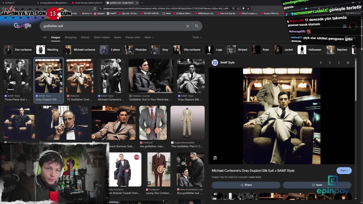This screenshot has width=363, height=204.
Task: Go to next image in preview panel
Action: [x=330, y=63]
